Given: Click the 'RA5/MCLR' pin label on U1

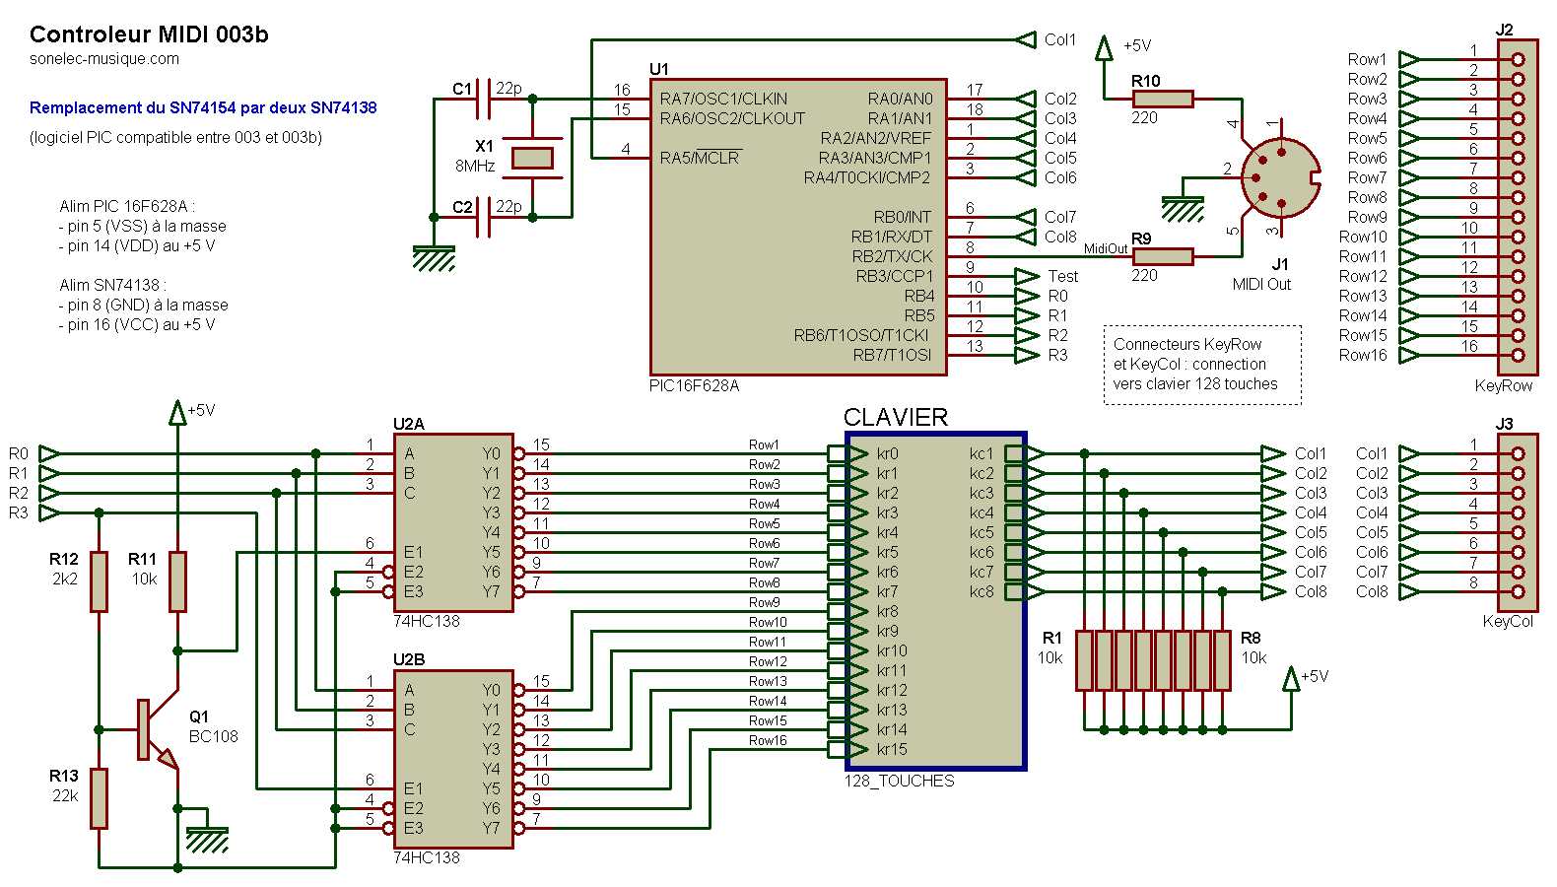Looking at the screenshot, I should point(701,158).
